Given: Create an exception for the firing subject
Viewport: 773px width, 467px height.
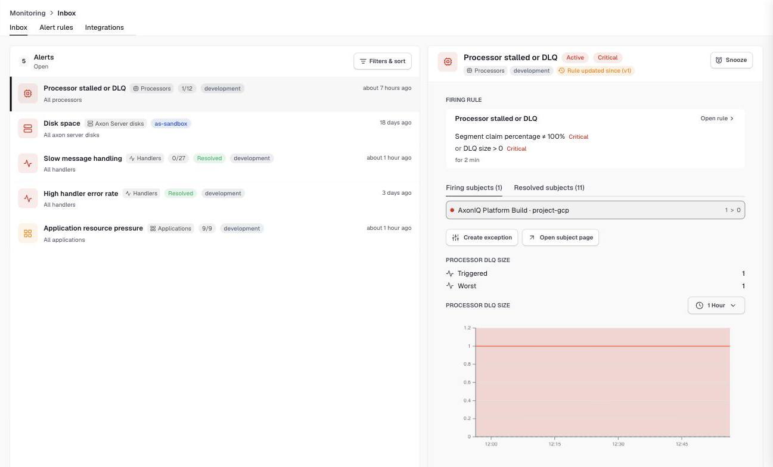Looking at the screenshot, I should (x=482, y=238).
